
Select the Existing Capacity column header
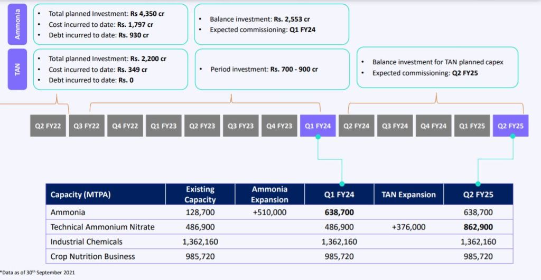(x=200, y=194)
